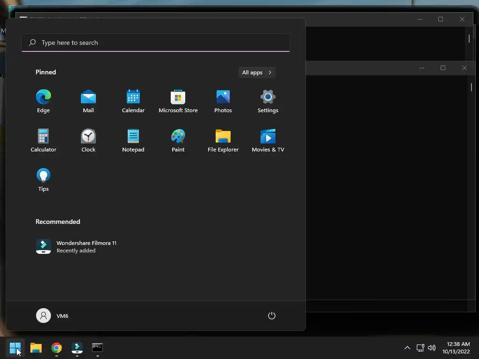
Task: Minimize the rear console window
Action: point(420,19)
